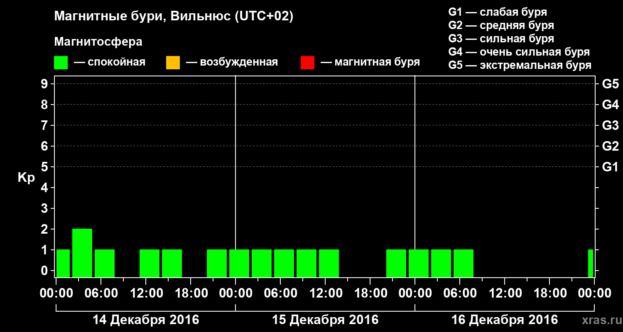
Task: Click the date label '16 Декабря 2016'
Action: point(505,320)
